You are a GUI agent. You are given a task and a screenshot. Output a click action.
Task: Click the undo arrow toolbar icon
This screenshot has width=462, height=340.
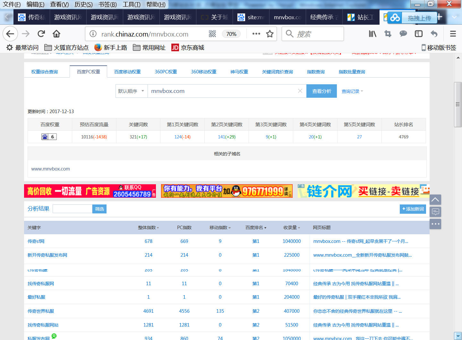[x=434, y=34]
